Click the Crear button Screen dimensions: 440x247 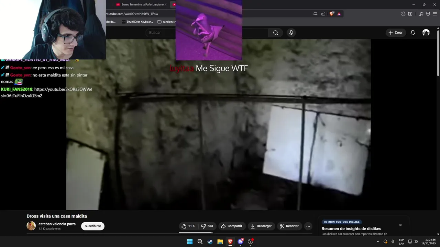click(396, 33)
